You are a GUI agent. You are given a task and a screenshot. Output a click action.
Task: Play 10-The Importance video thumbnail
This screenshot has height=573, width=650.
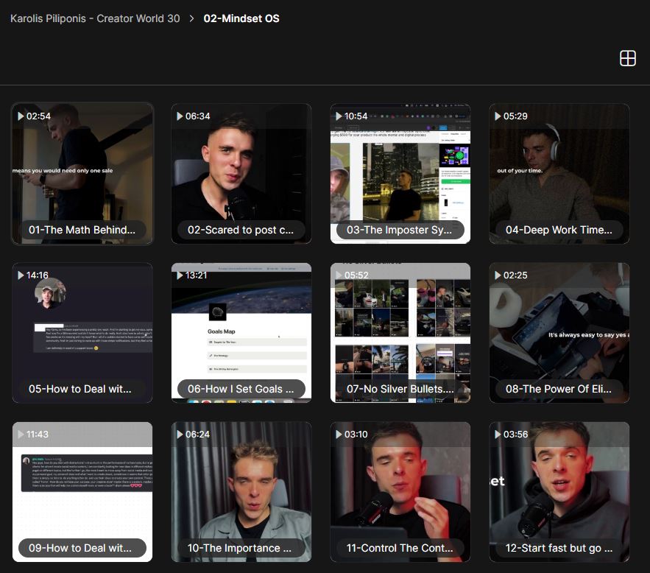click(241, 491)
